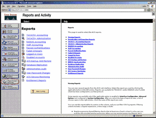The width and height of the screenshot is (156, 118).
Task: Click the Help pane scroll down arrow
Action: 154,112
